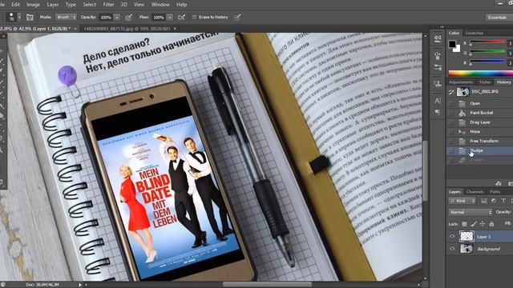Image resolution: width=513 pixels, height=288 pixels.
Task: Open the Edit menu
Action: click(x=16, y=5)
